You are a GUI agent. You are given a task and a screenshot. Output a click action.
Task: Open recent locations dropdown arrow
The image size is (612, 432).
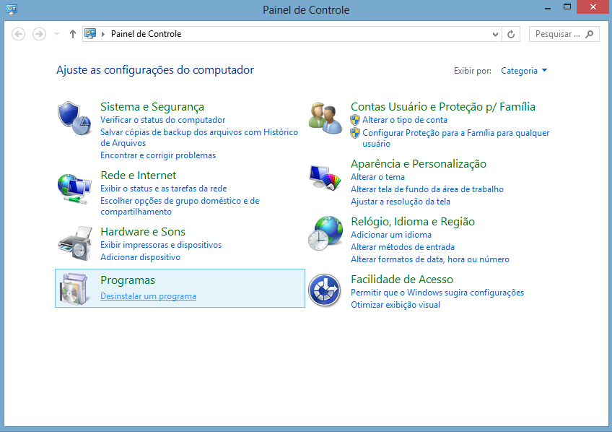pos(56,34)
